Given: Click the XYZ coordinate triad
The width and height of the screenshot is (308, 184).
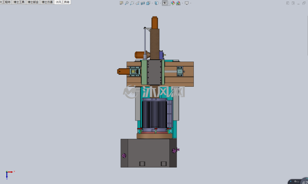Looking at the screenshot, I should [x=9, y=175].
